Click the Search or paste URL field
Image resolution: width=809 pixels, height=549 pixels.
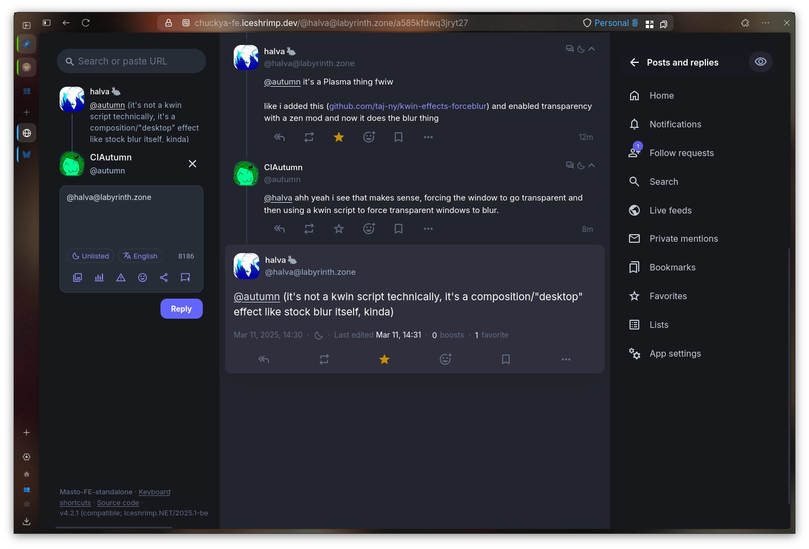(131, 61)
